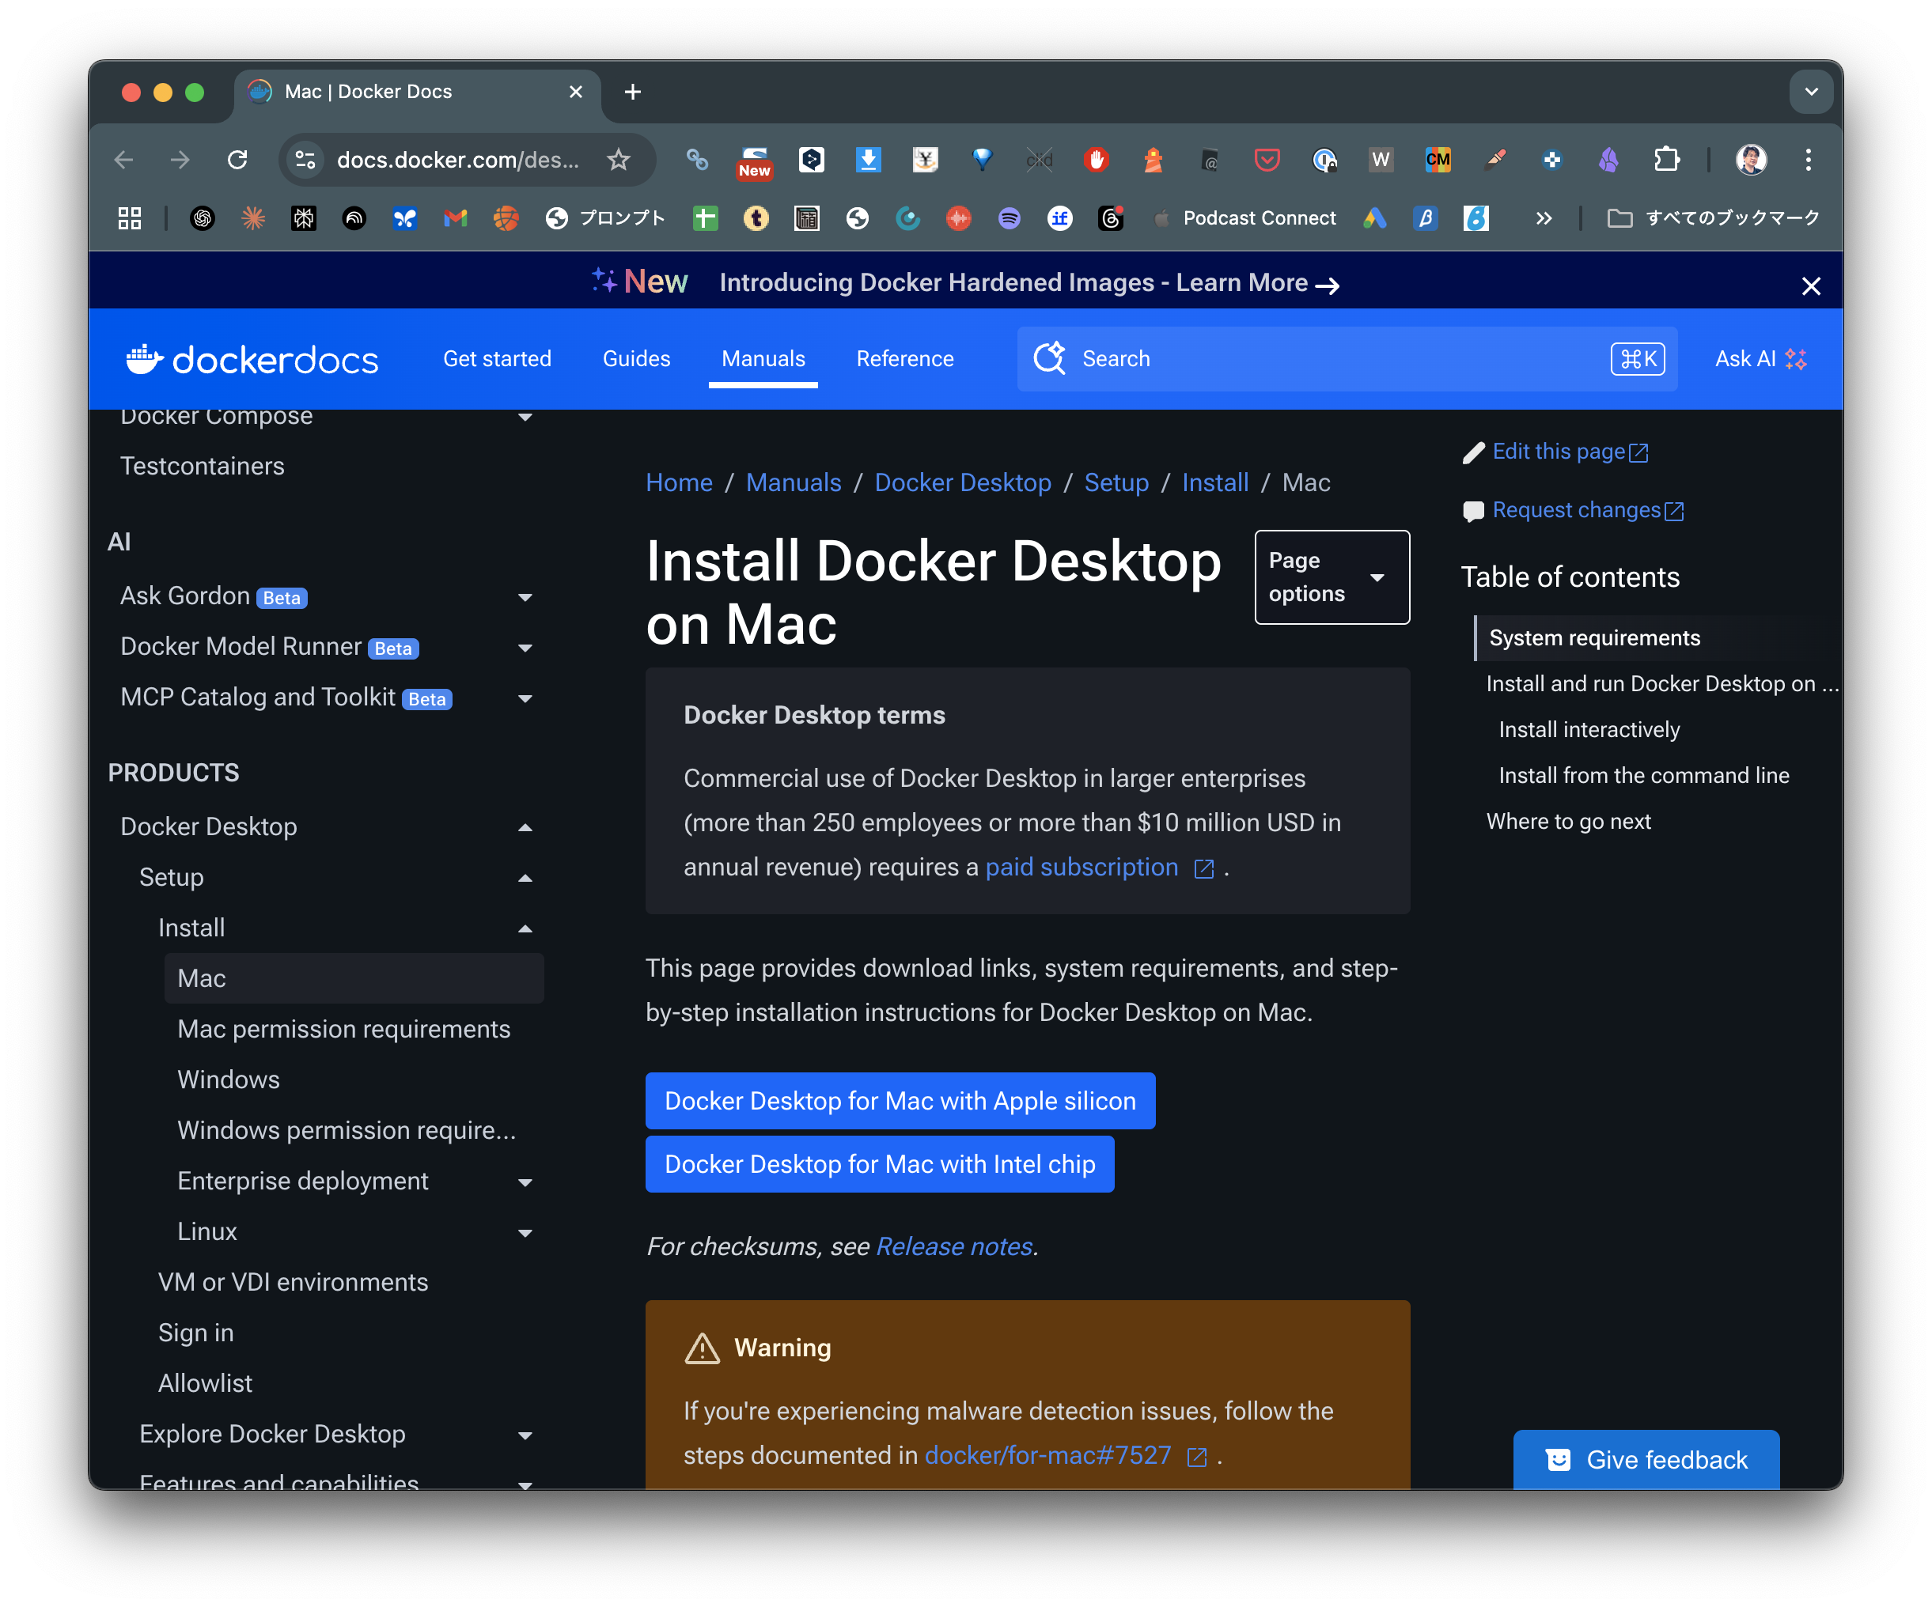Click the Ask AI sparkle button

1760,359
